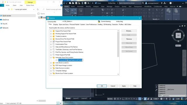Click the workspace switching gear icon
The height and width of the screenshot is (105, 187).
coord(161,99)
